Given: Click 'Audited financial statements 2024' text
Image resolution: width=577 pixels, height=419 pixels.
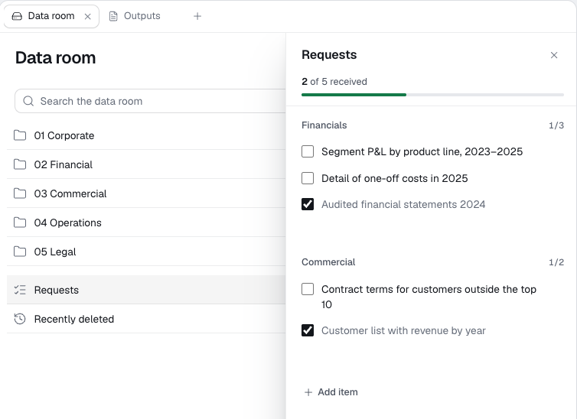Looking at the screenshot, I should click(x=403, y=204).
